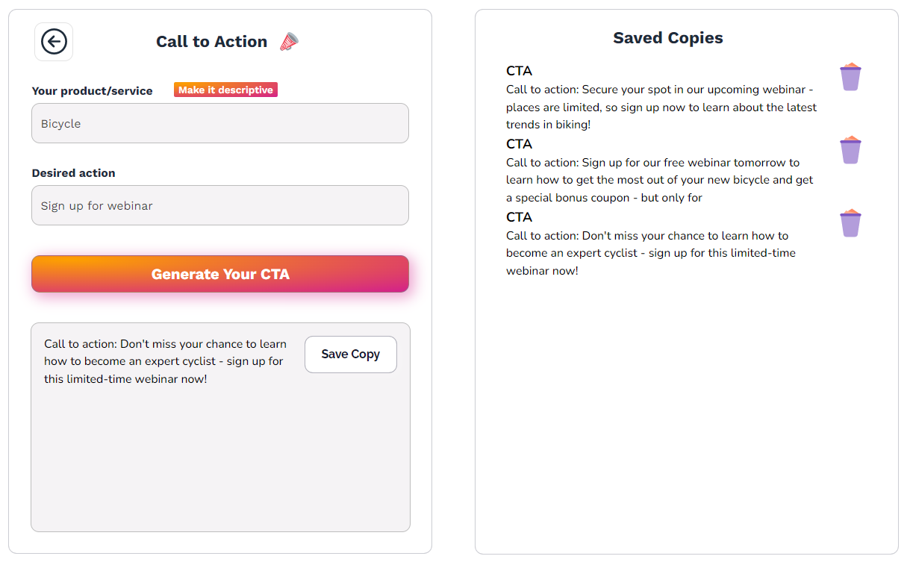Viewport: 907px width, 562px height.
Task: Click inside the product/service field showing 'Bicycle'
Action: coord(219,123)
